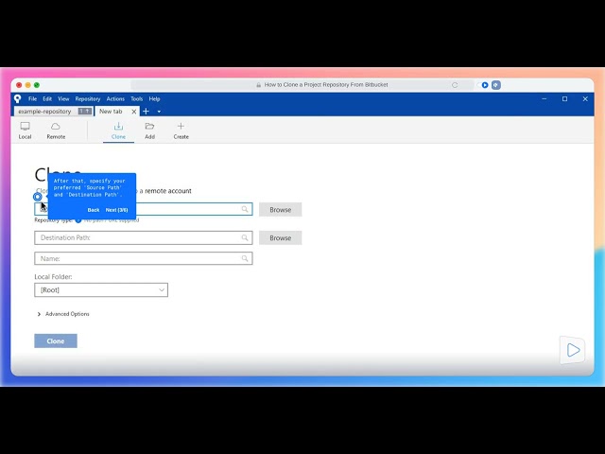This screenshot has height=454, width=605.
Task: Click the blue extension icon in browser bar
Action: click(483, 85)
